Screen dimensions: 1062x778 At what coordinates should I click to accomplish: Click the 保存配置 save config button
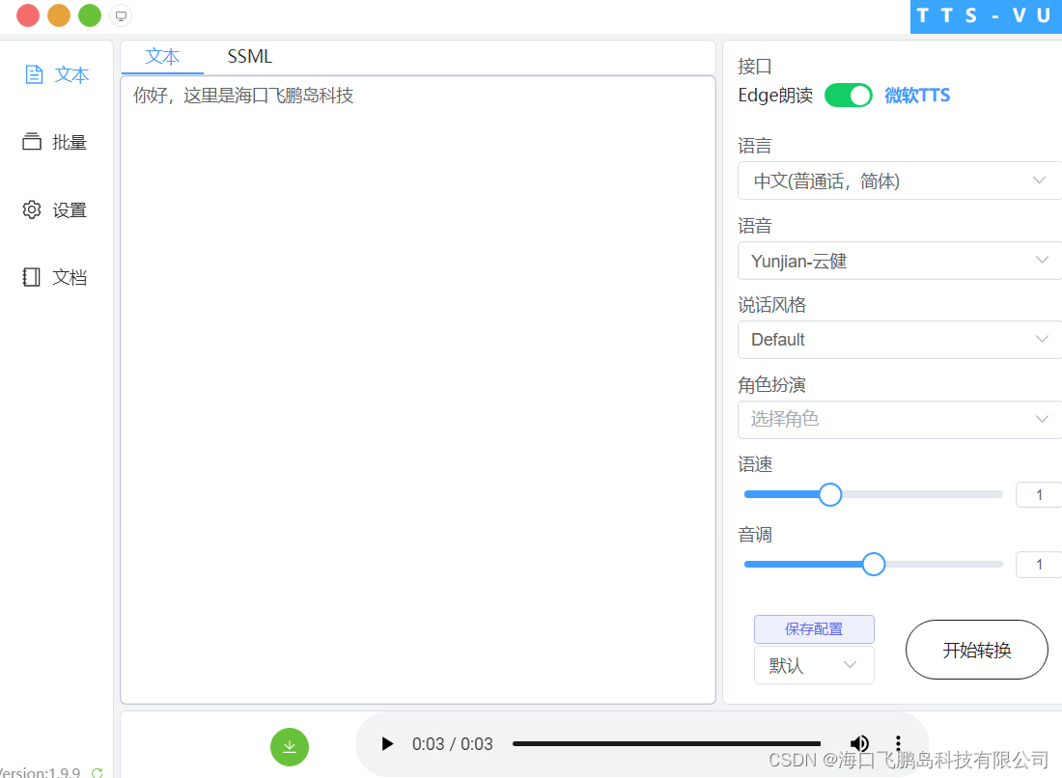(814, 628)
